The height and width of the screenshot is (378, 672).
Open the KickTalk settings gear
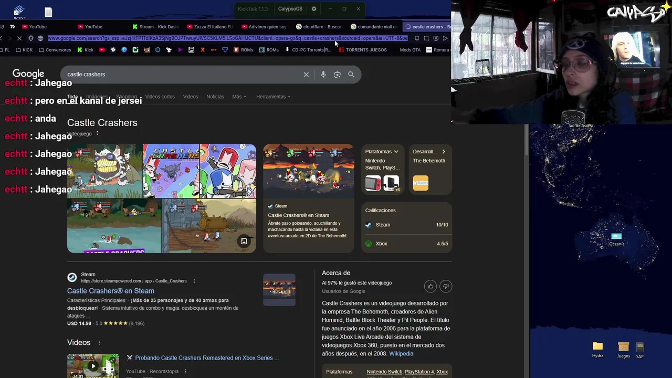pos(314,9)
